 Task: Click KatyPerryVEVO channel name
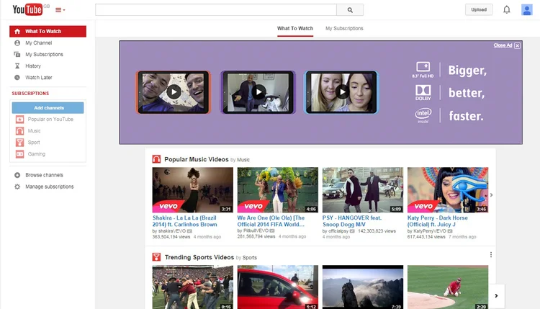click(430, 231)
